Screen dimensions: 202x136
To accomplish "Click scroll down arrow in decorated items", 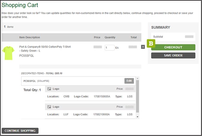I will pyautogui.click(x=137, y=117).
